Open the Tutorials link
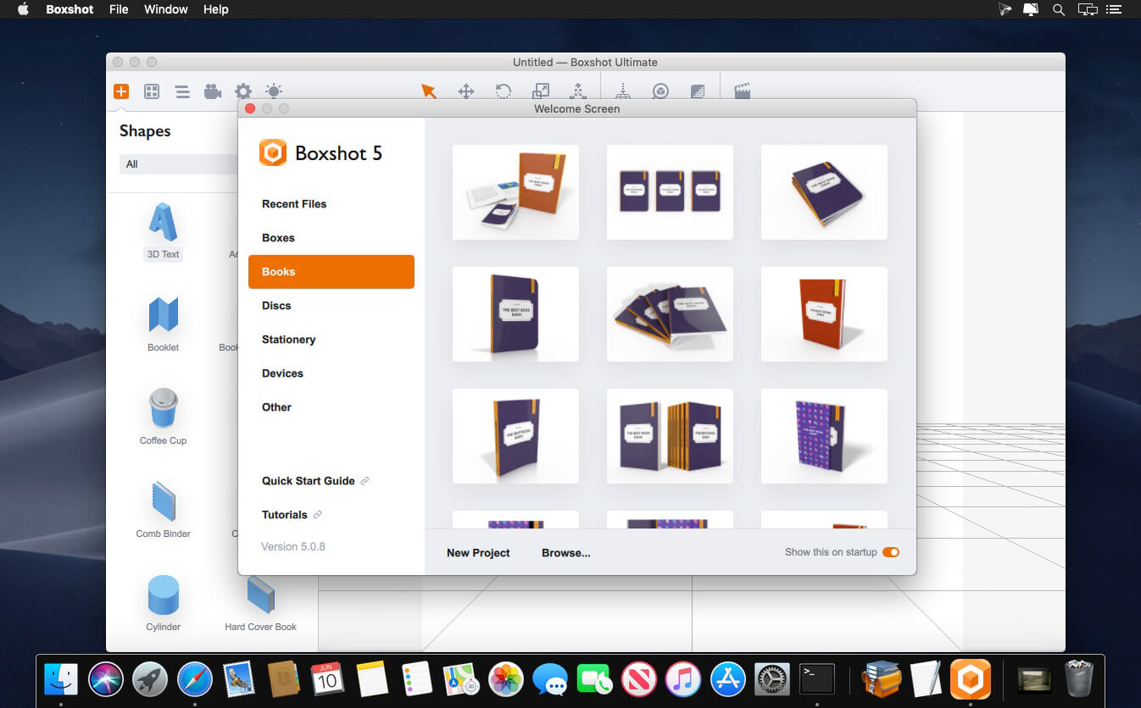This screenshot has height=708, width=1141. coord(292,515)
